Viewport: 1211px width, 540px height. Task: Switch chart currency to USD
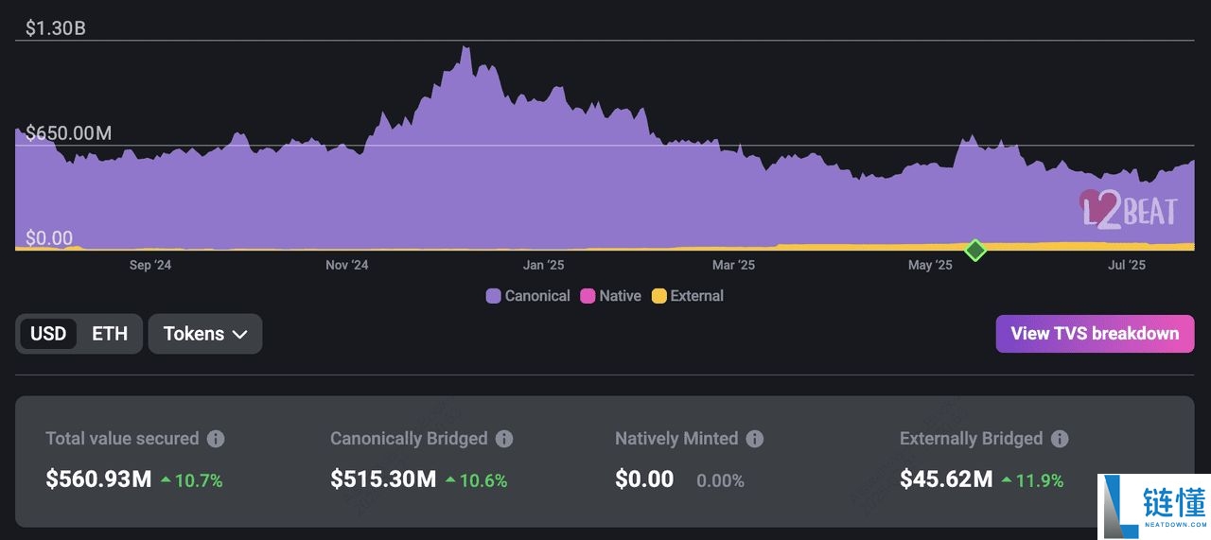[x=48, y=334]
